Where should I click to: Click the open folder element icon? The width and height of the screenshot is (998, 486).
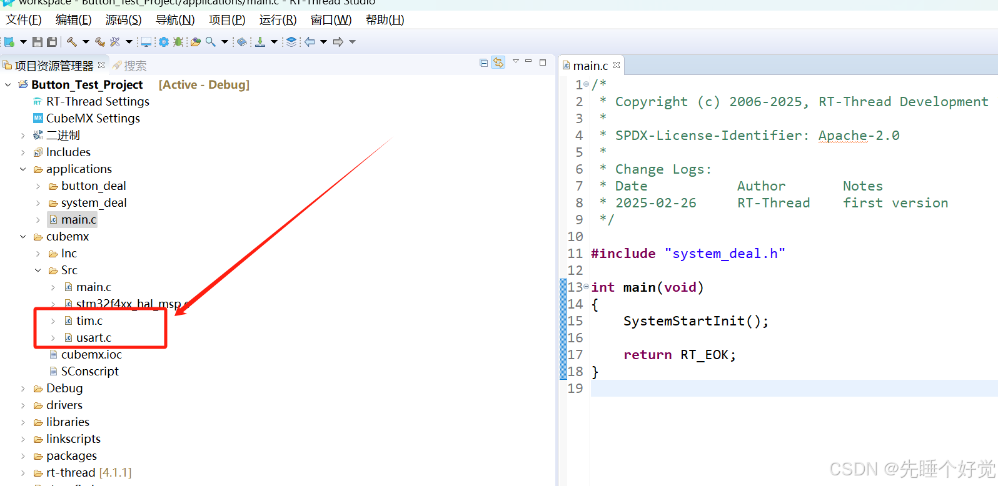pos(196,42)
